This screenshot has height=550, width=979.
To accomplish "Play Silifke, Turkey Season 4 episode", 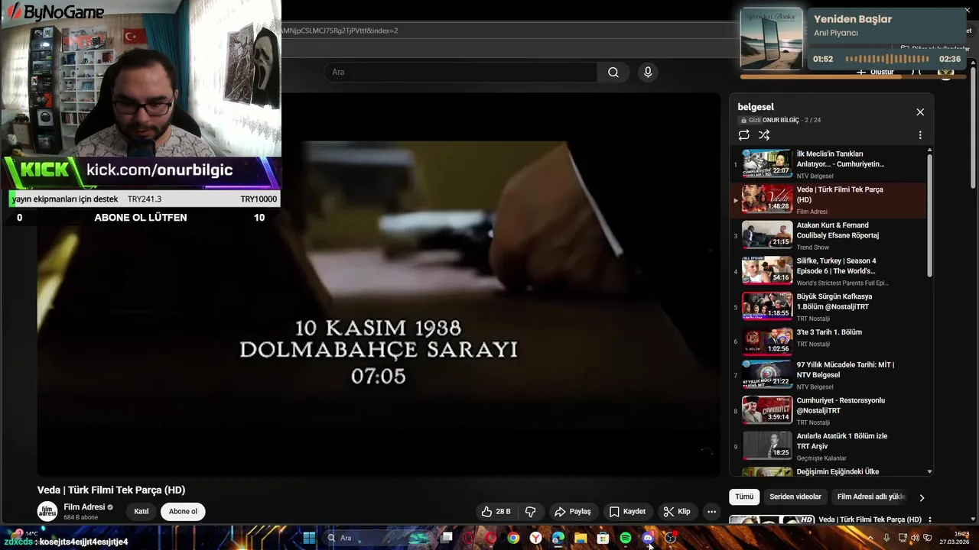I will [x=828, y=271].
